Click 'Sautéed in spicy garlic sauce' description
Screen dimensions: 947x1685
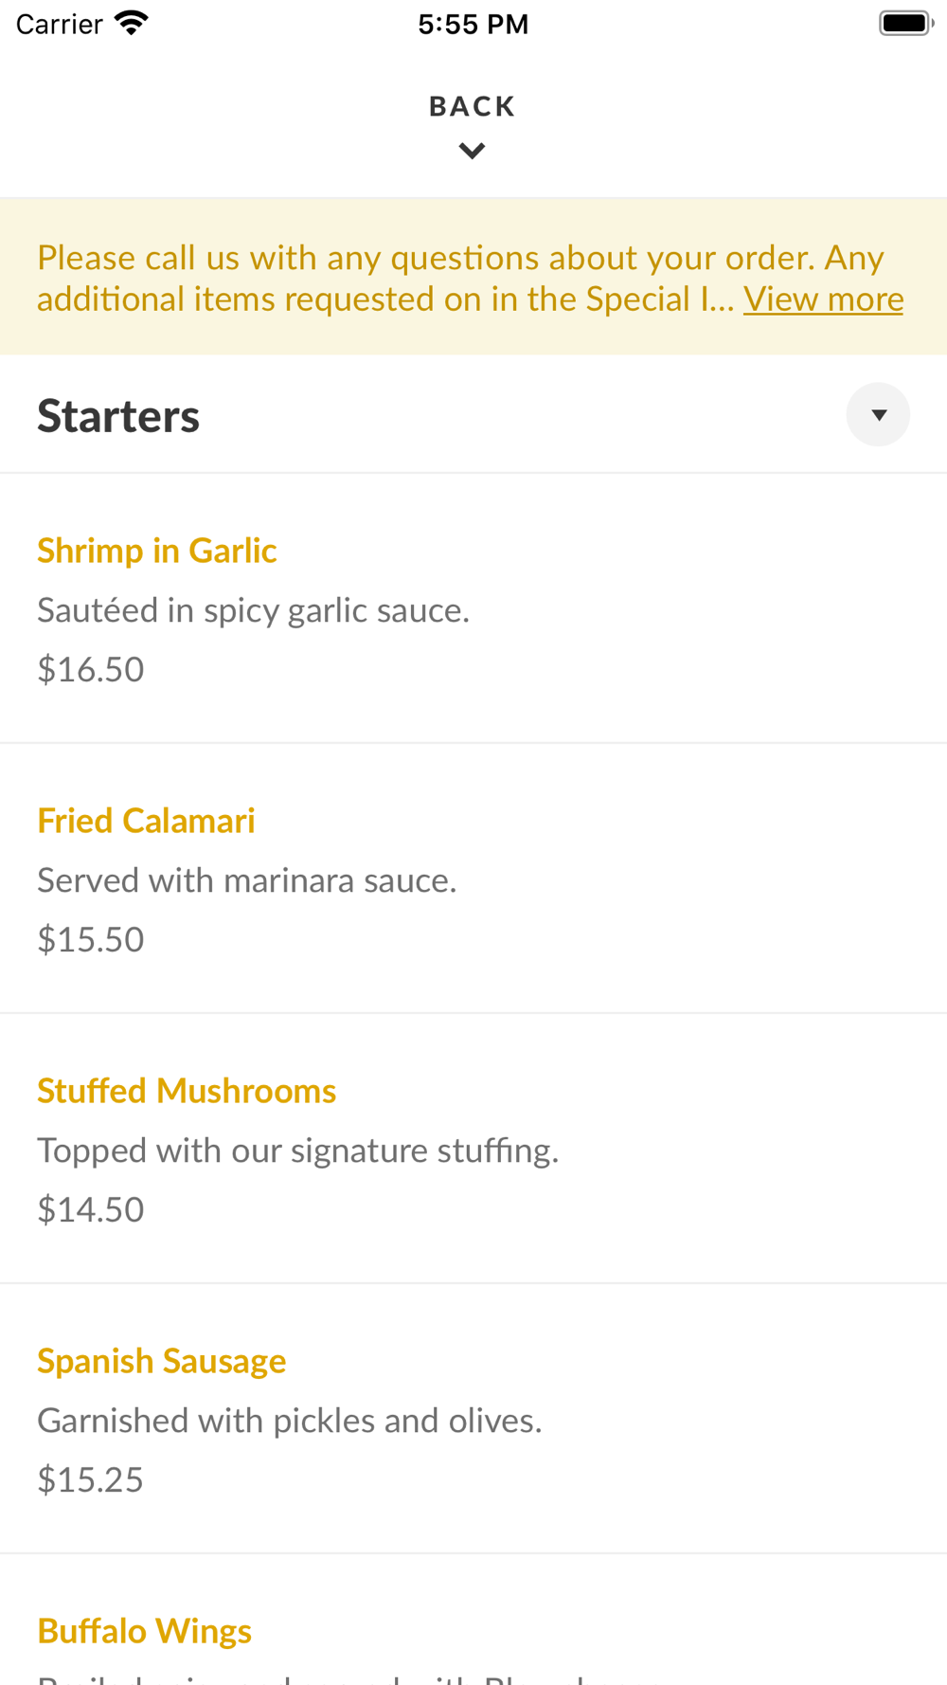pyautogui.click(x=253, y=610)
